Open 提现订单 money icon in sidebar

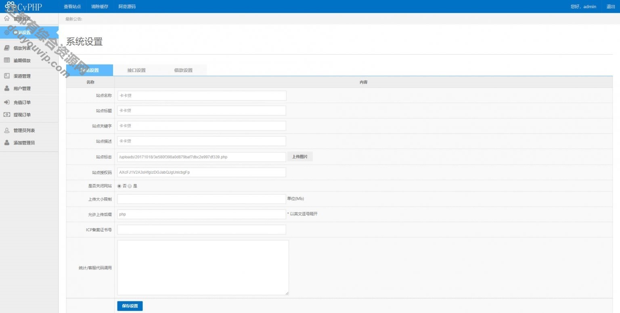tap(7, 115)
